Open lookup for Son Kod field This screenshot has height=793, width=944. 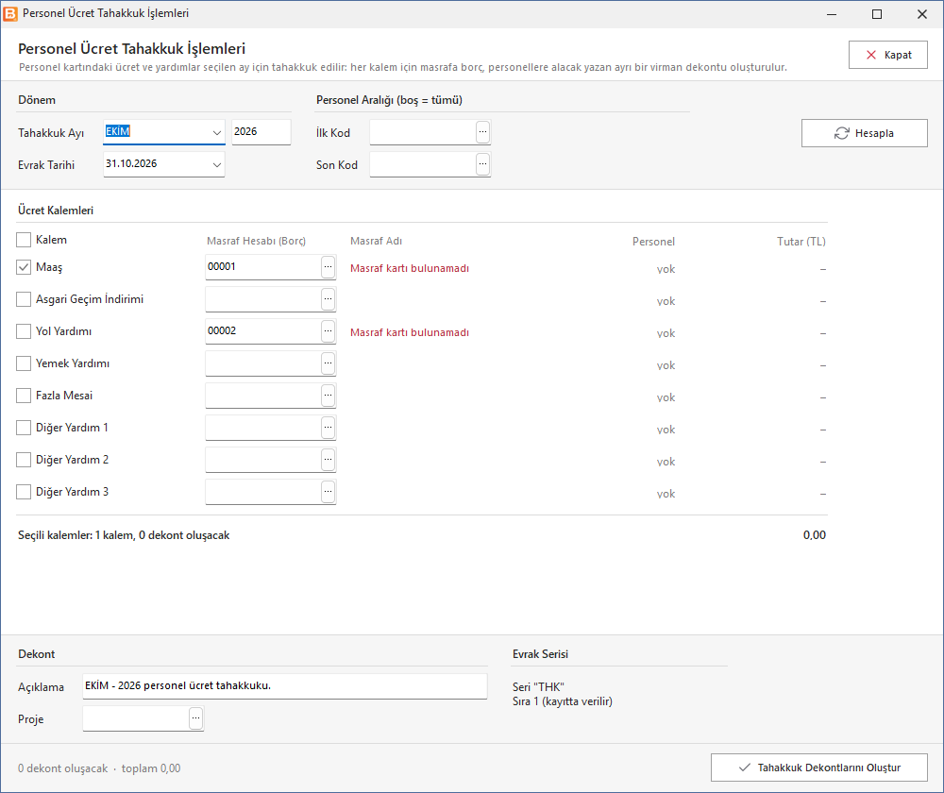tap(482, 163)
